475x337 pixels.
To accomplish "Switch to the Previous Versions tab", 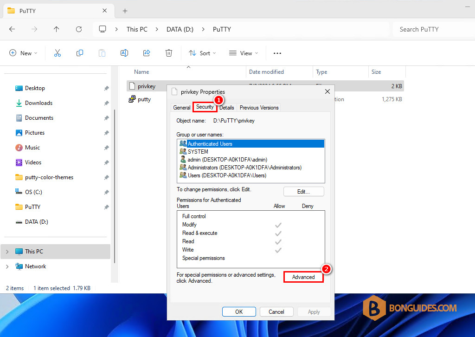I will (x=259, y=108).
